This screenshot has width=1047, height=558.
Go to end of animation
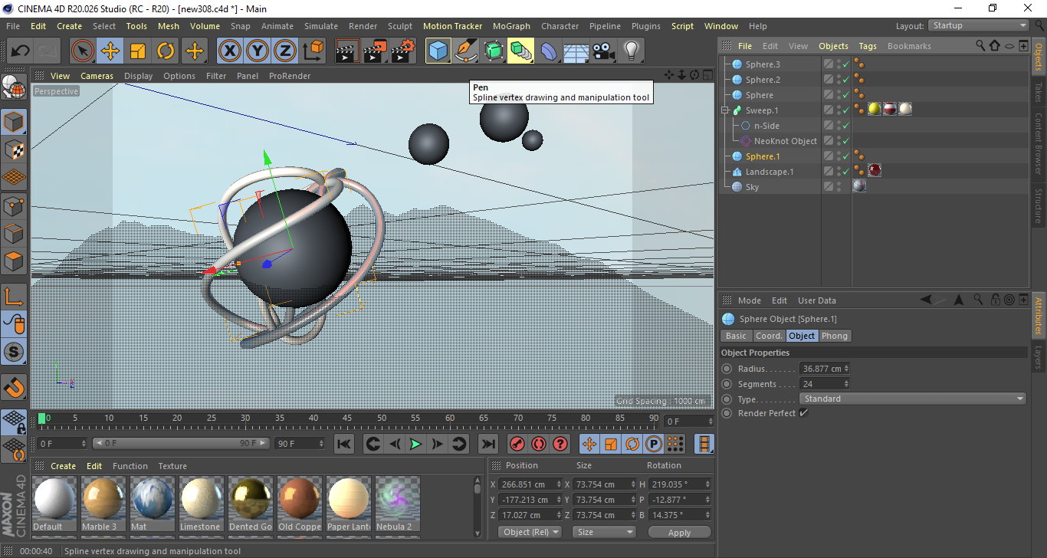[x=487, y=444]
